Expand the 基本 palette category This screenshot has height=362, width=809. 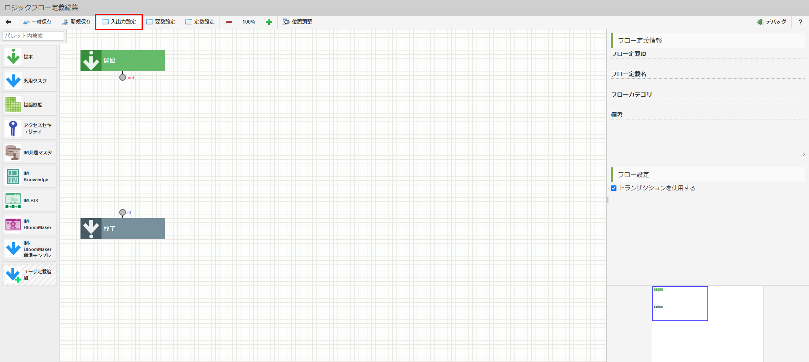(x=29, y=57)
